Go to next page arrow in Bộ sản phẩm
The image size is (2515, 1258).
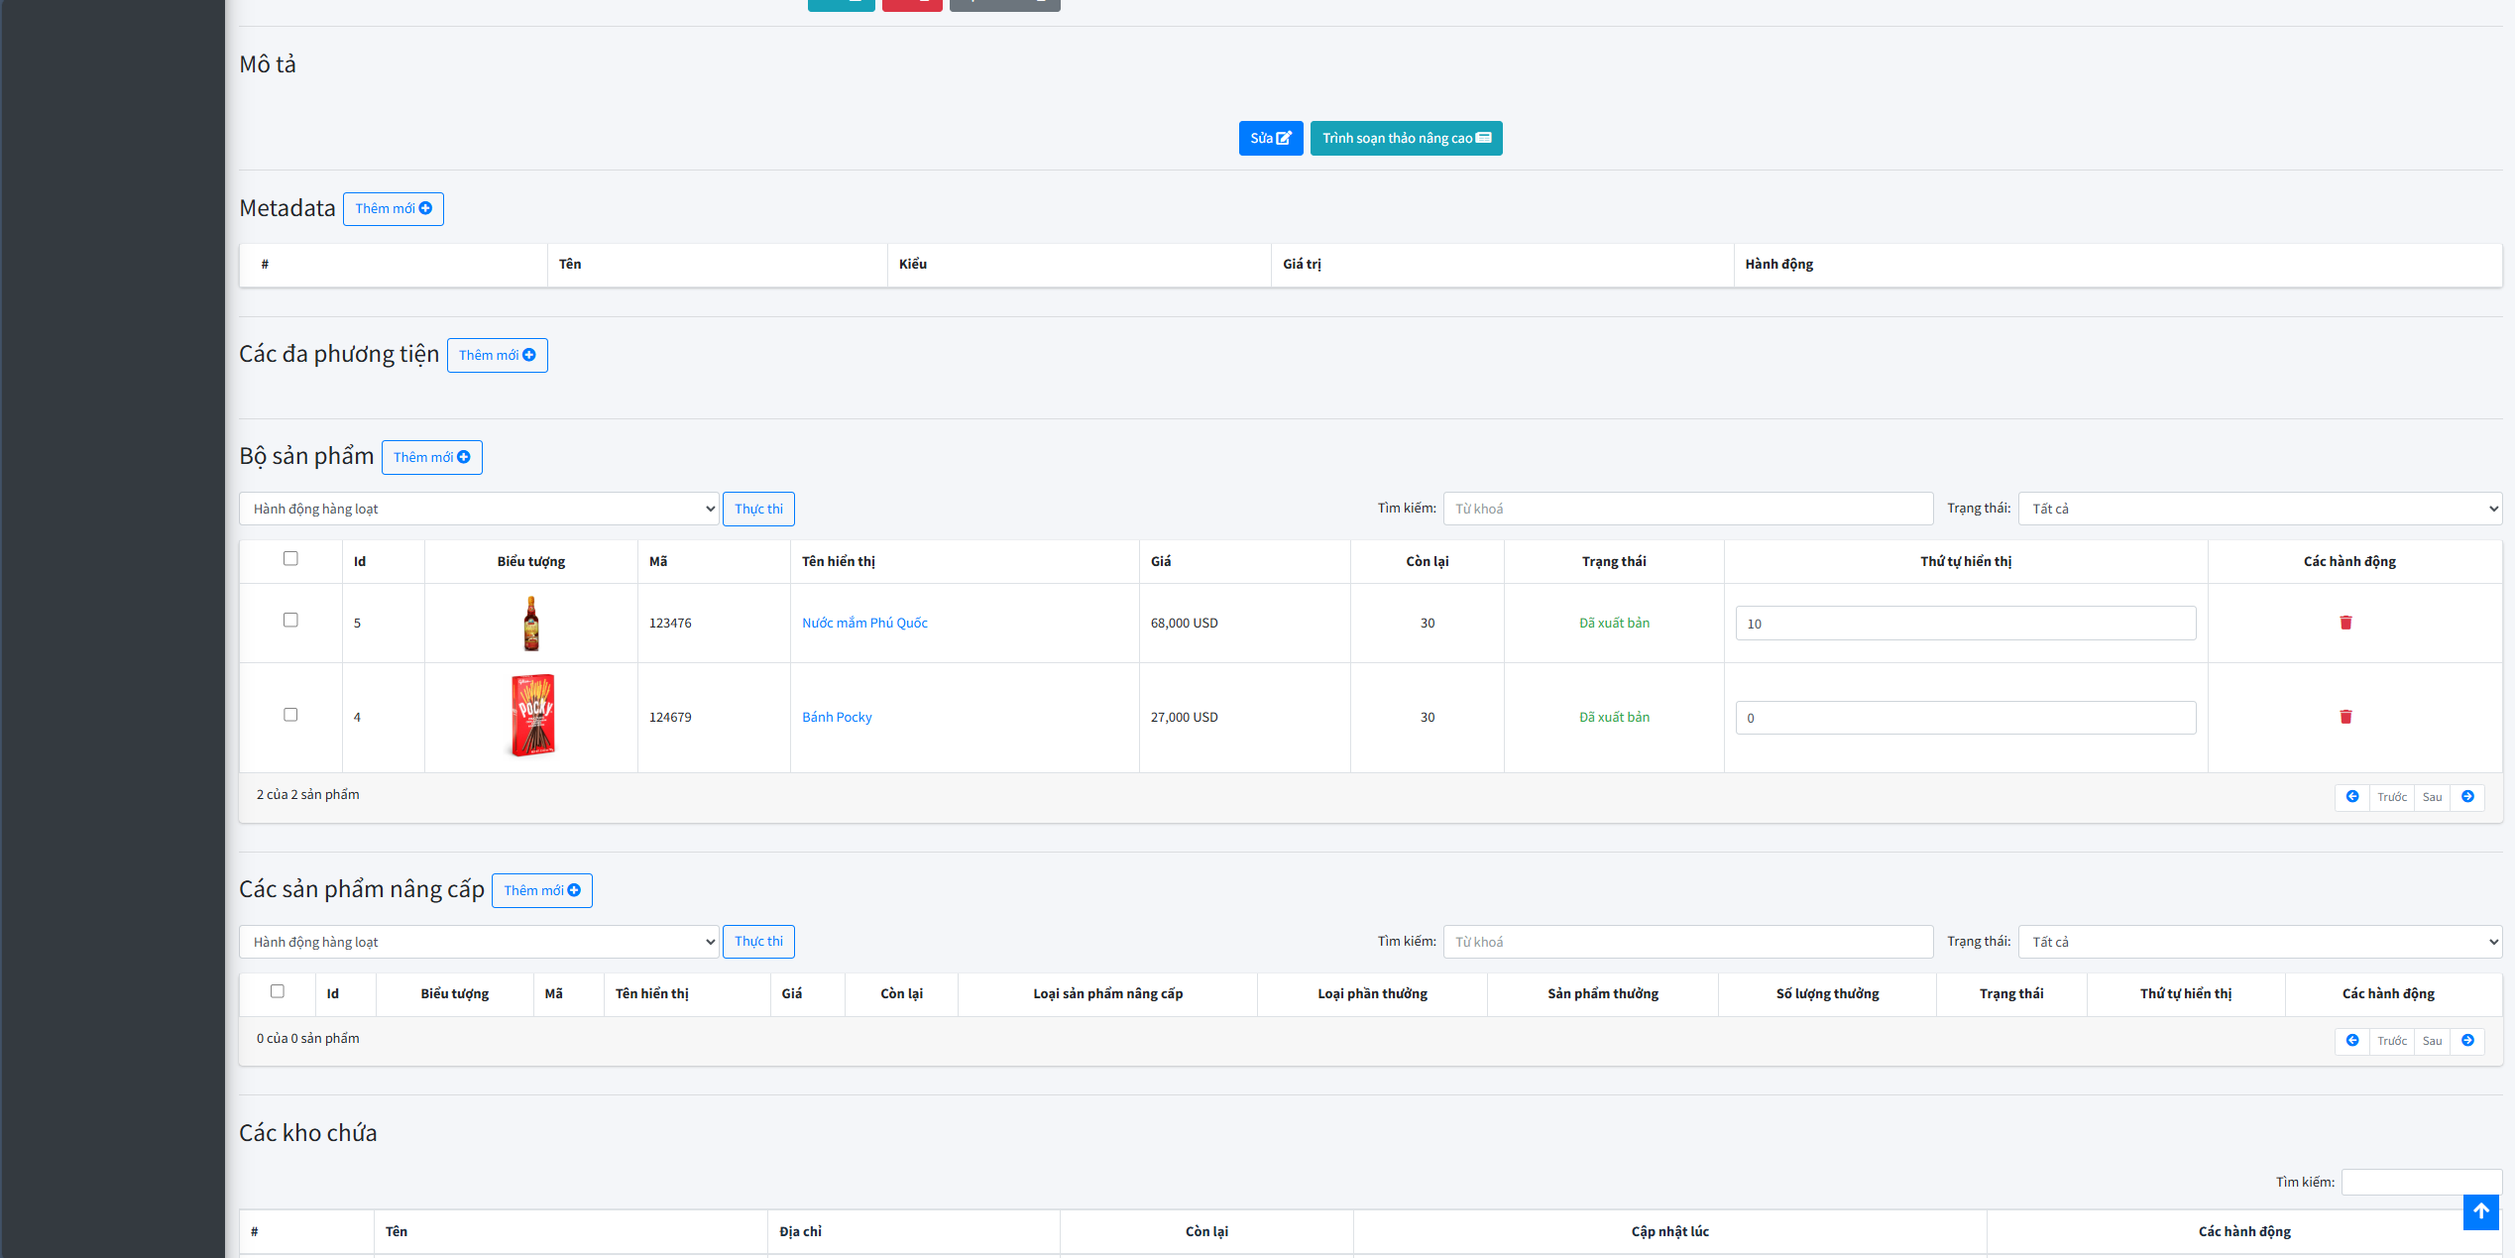tap(2467, 797)
